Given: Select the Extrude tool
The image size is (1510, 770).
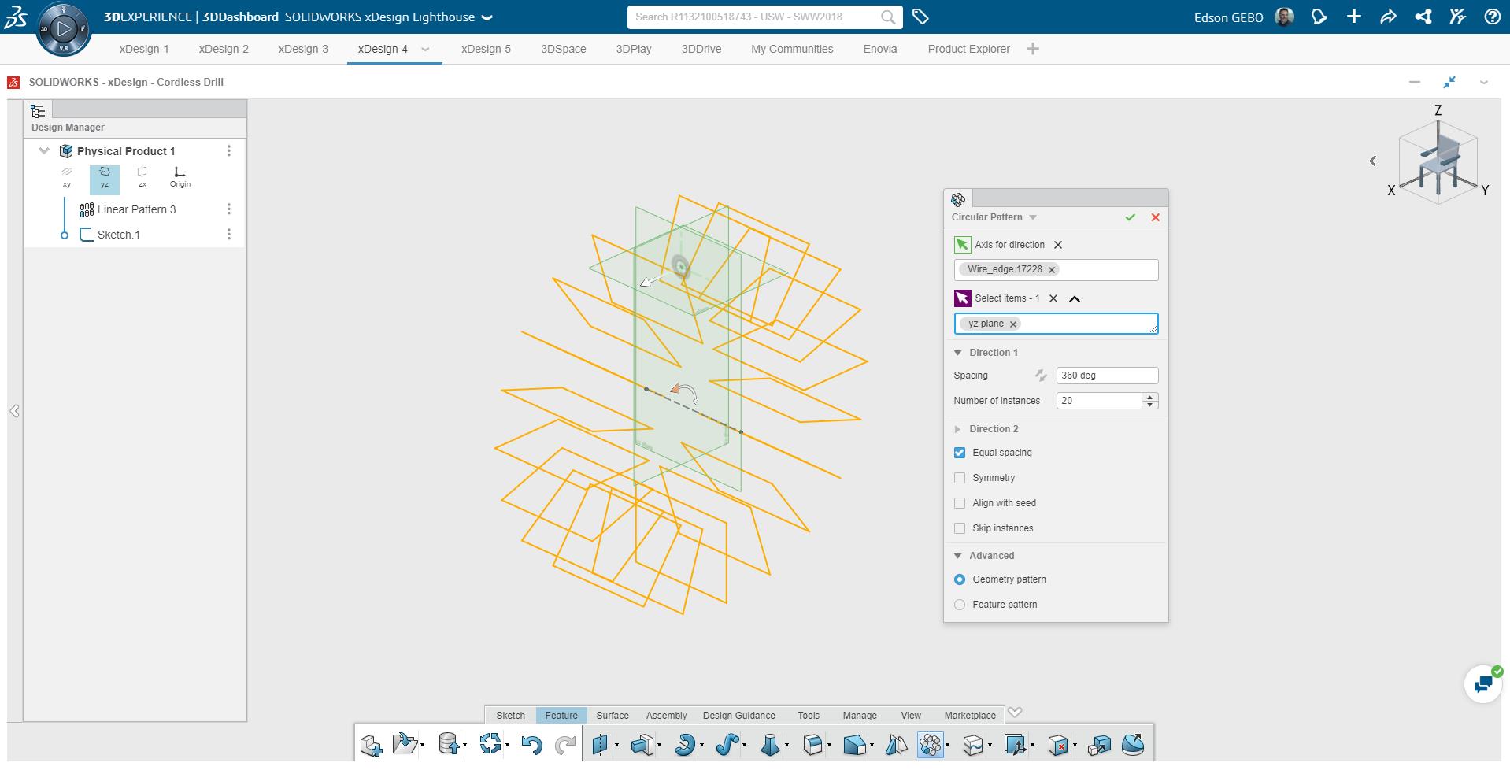Looking at the screenshot, I should click(x=642, y=744).
